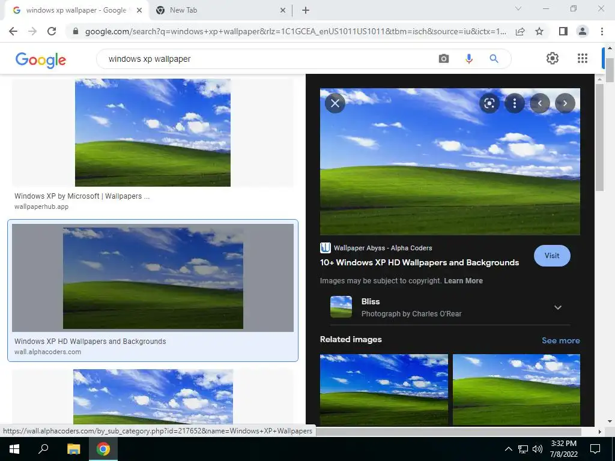Show the previous image in preview
Viewport: 615px width, 461px height.
pos(540,103)
